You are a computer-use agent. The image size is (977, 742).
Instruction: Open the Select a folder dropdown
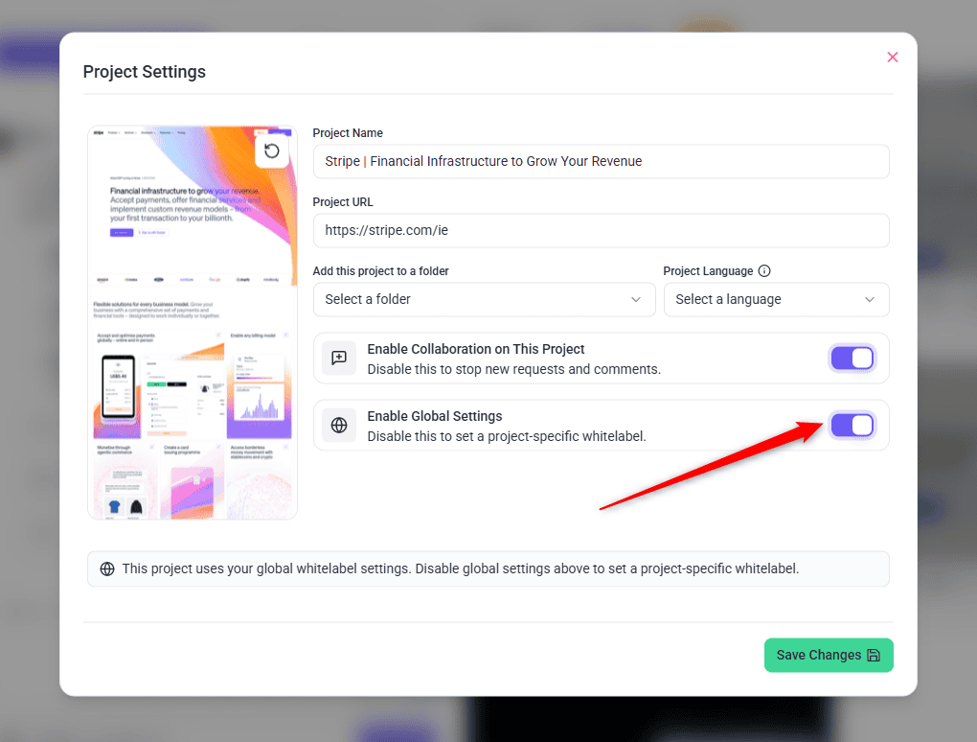(x=484, y=299)
